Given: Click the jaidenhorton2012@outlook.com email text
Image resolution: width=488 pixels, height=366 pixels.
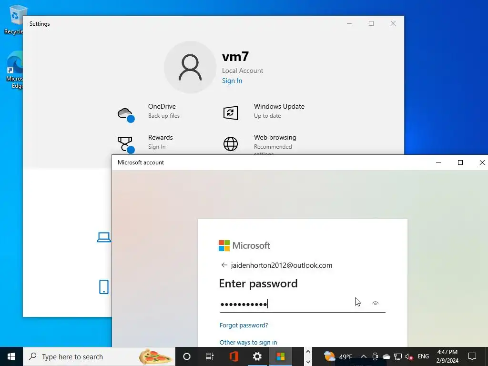Looking at the screenshot, I should tap(281, 265).
